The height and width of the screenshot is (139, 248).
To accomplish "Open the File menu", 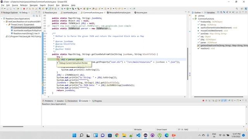I will [3, 5].
